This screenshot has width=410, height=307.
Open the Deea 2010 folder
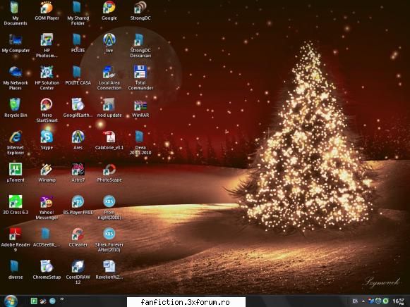140,137
